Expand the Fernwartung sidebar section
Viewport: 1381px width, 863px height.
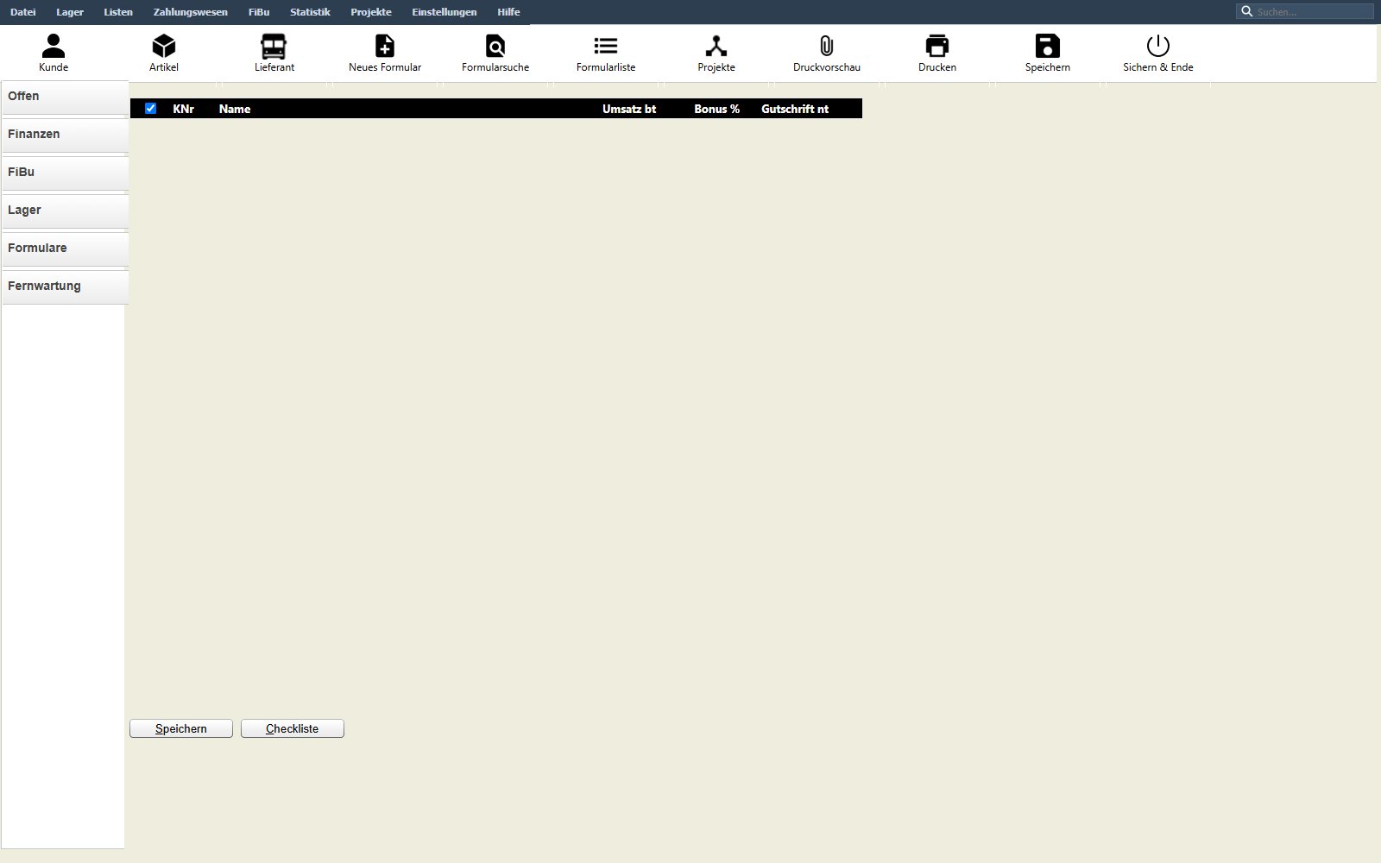(x=65, y=287)
